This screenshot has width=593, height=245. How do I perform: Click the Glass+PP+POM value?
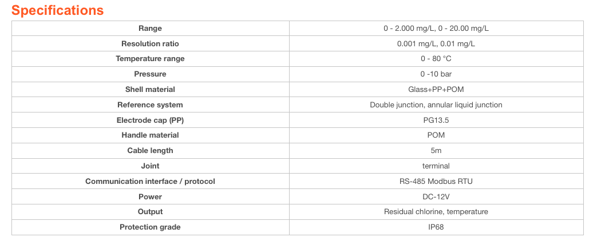[x=436, y=90]
